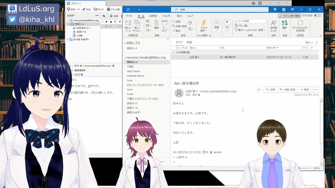Collapse the susumu.tanaka@ldlus.org account tree
This screenshot has width=335, height=188.
point(125,57)
